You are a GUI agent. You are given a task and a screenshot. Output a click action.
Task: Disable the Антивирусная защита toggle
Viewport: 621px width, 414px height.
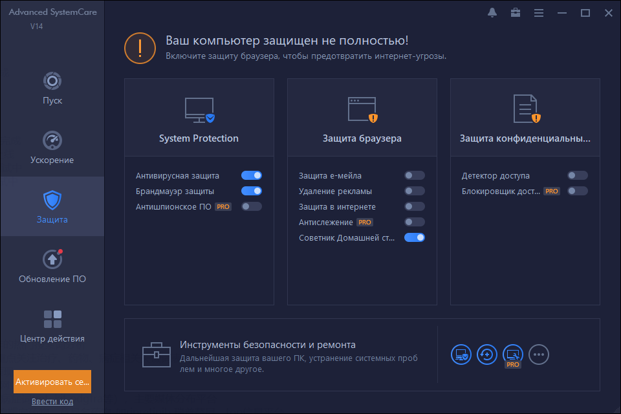252,175
